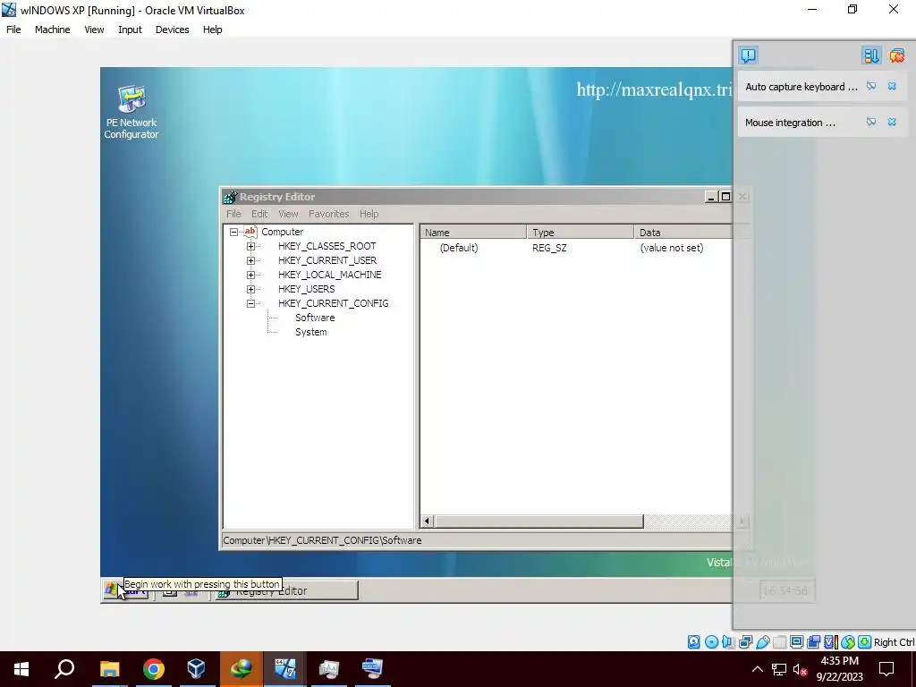Collapse HKEY_CURRENT_CONFIG key

(250, 303)
